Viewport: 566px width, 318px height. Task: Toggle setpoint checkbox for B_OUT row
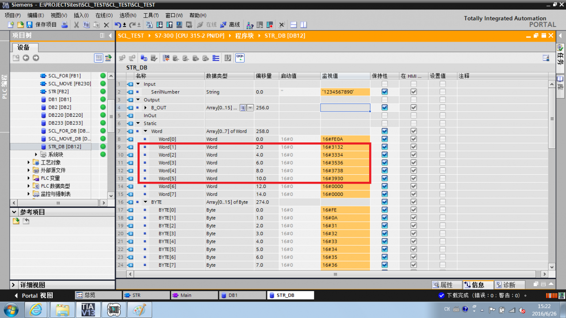[443, 107]
